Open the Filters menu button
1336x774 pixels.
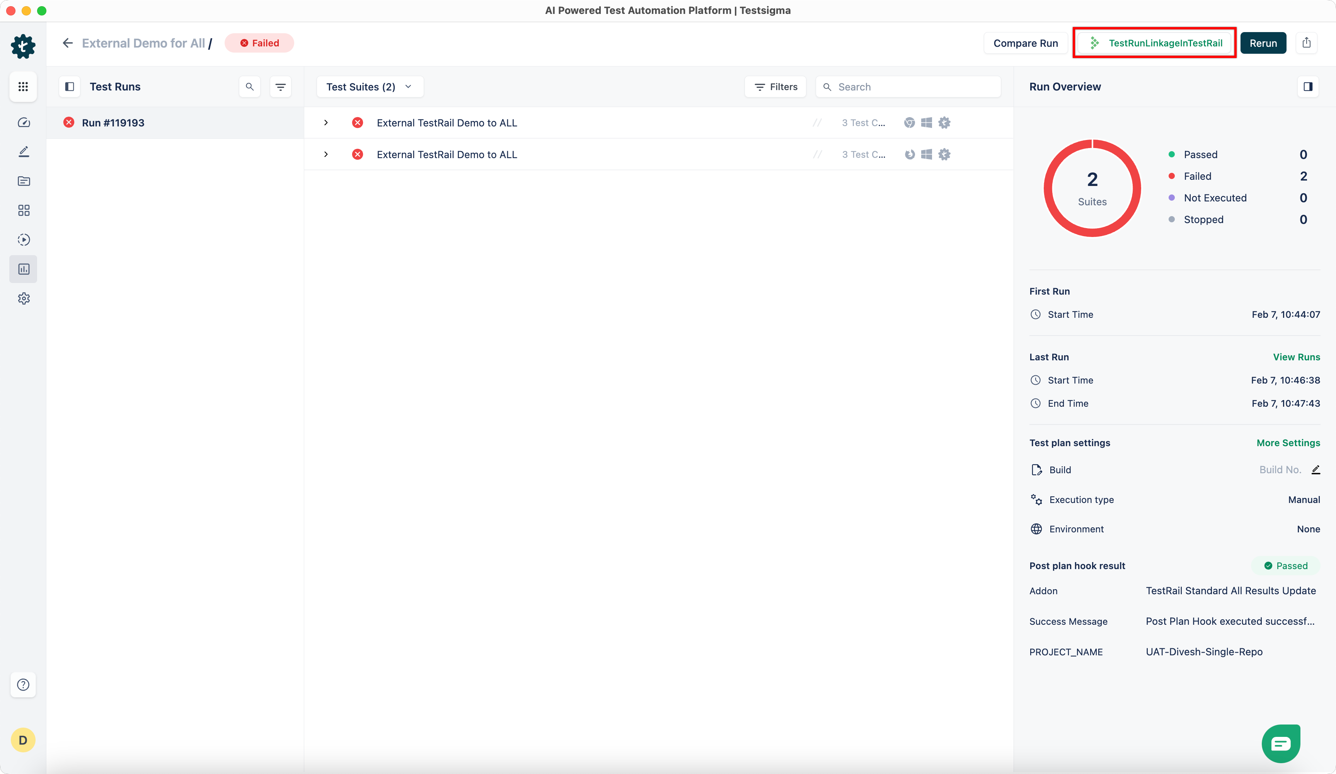pyautogui.click(x=775, y=87)
